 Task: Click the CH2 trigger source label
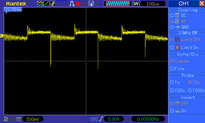[94, 119]
